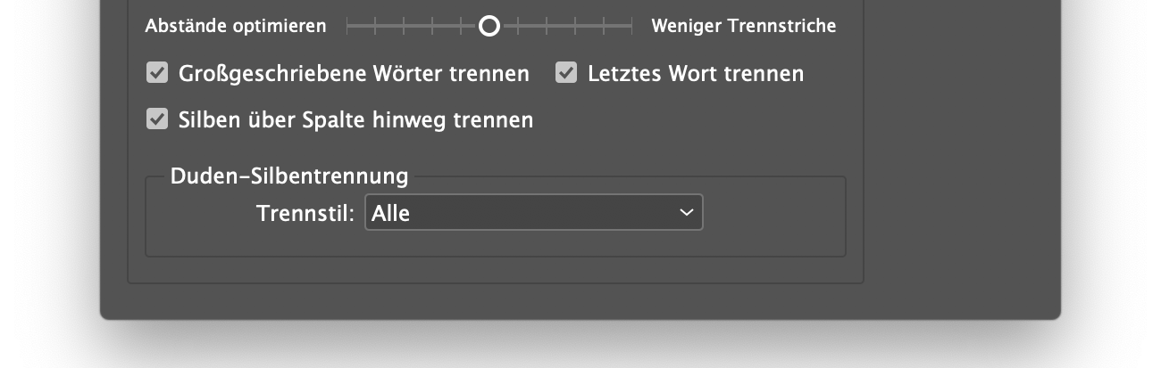Click slider tick just right of handle

(517, 27)
